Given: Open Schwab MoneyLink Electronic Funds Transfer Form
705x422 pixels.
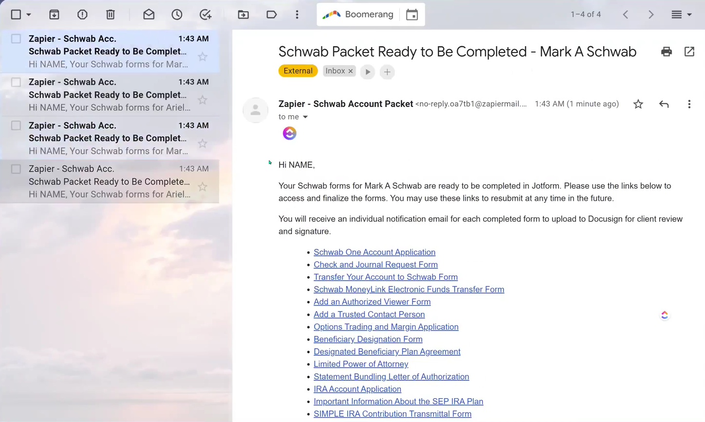Looking at the screenshot, I should point(409,290).
